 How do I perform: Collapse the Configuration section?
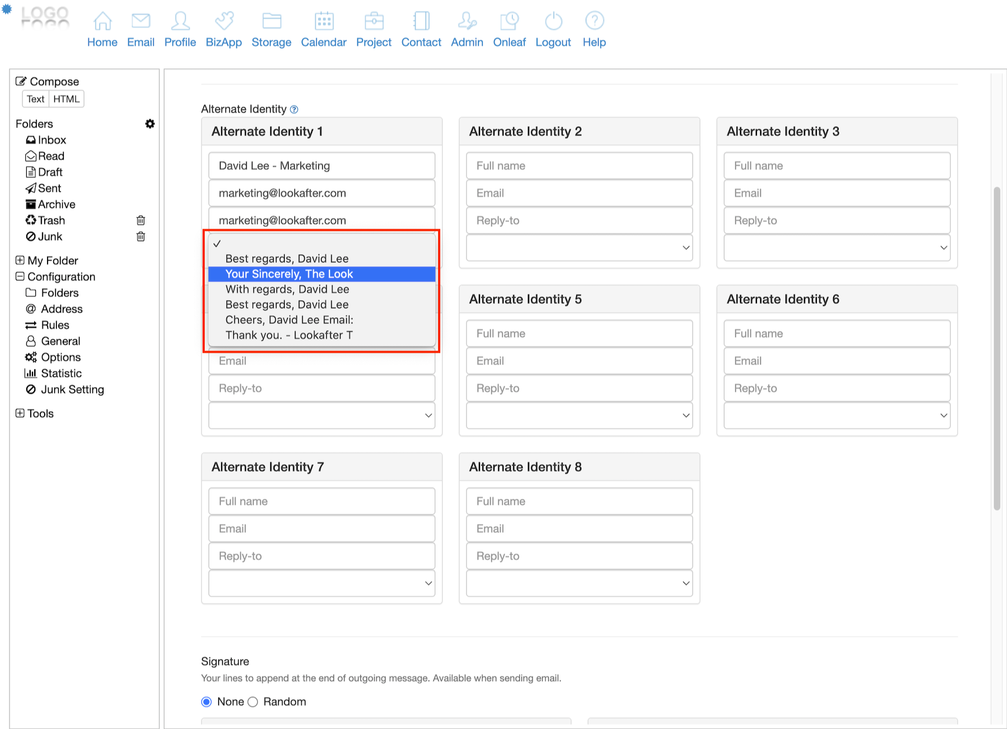pyautogui.click(x=20, y=276)
